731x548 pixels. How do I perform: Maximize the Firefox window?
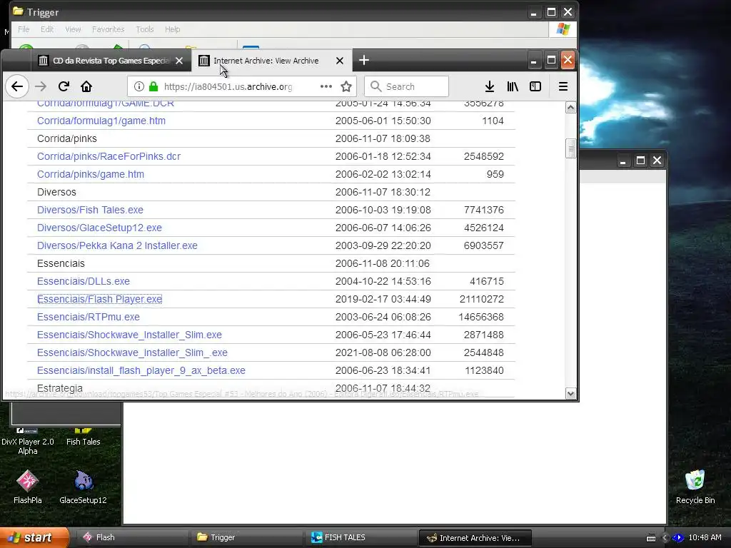(x=551, y=60)
